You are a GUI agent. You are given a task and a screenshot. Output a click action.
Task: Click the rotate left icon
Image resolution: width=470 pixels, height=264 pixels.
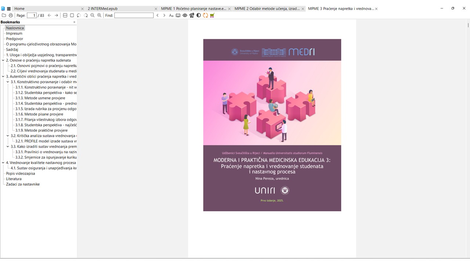click(x=79, y=15)
